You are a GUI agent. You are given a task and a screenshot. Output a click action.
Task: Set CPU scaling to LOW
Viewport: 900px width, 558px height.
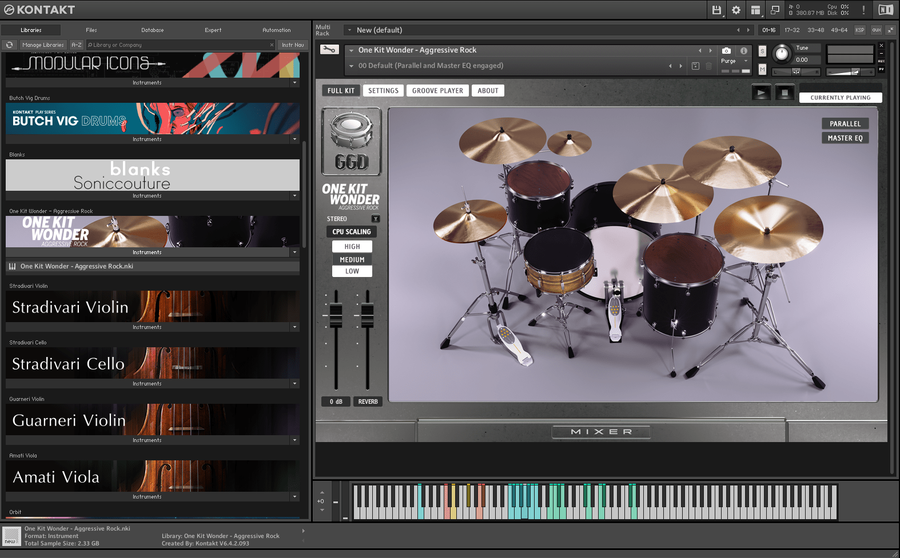click(352, 271)
